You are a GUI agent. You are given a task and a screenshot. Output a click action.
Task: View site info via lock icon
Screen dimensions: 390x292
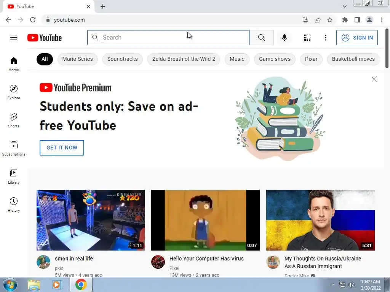click(48, 20)
